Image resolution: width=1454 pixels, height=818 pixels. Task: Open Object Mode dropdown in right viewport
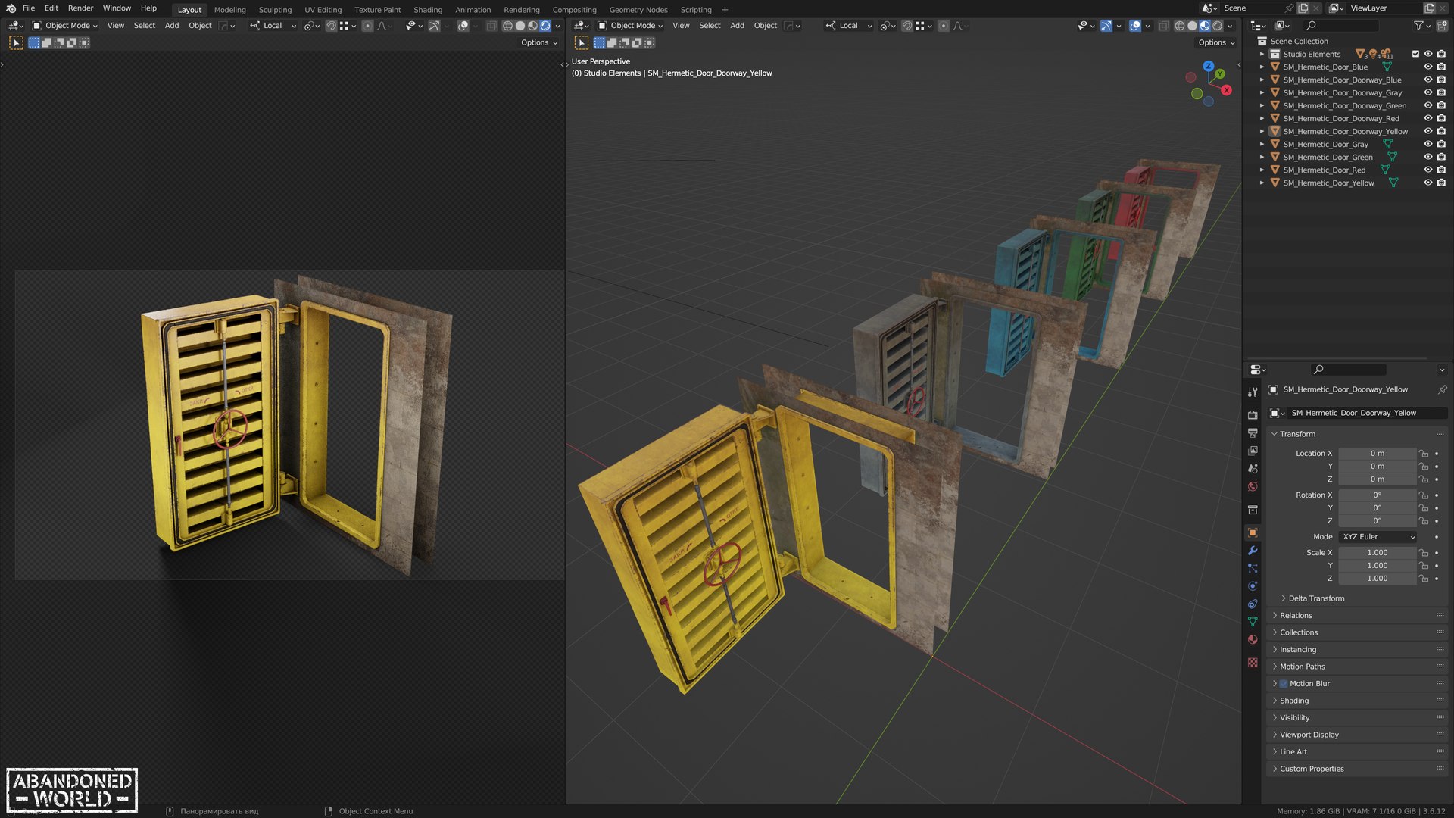click(x=630, y=26)
